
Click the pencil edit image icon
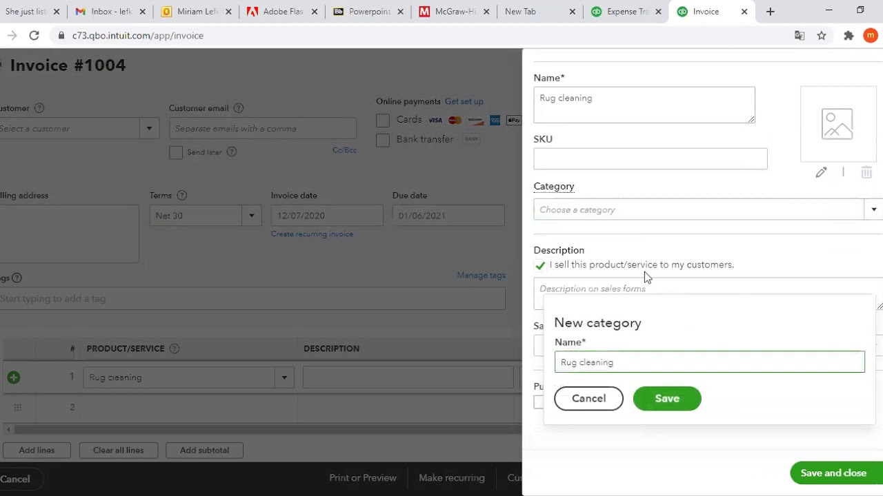(821, 172)
